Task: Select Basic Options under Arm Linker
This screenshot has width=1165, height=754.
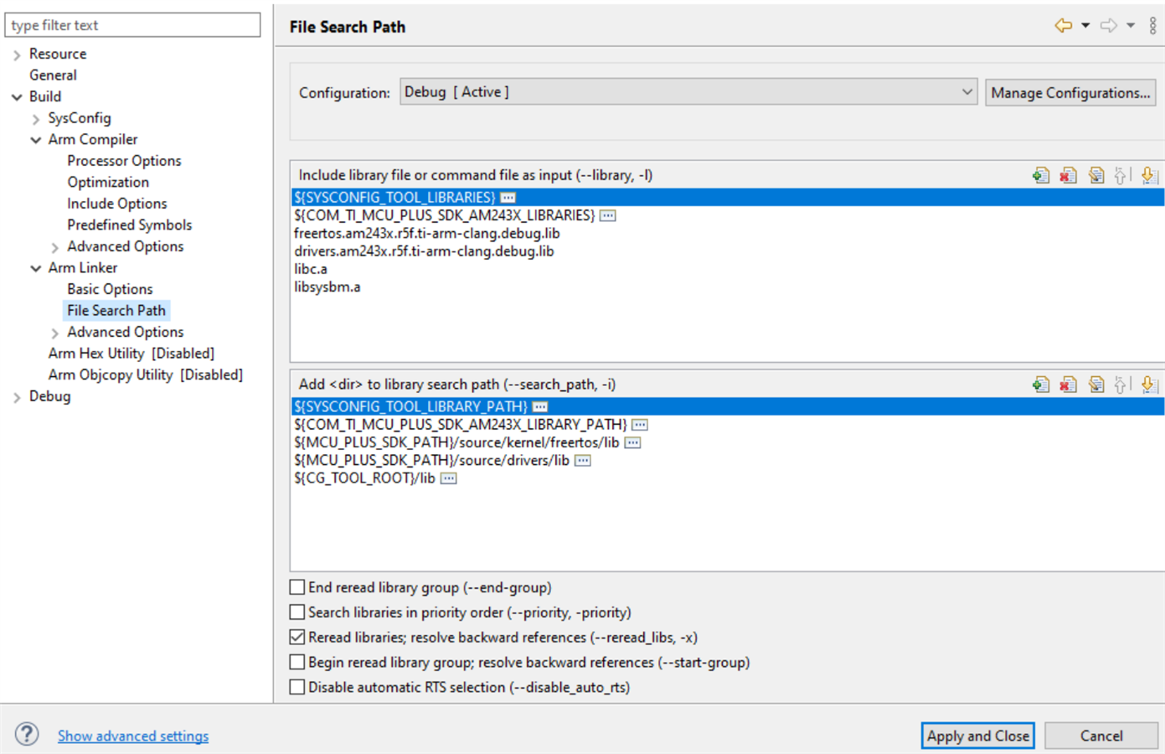Action: tap(110, 289)
